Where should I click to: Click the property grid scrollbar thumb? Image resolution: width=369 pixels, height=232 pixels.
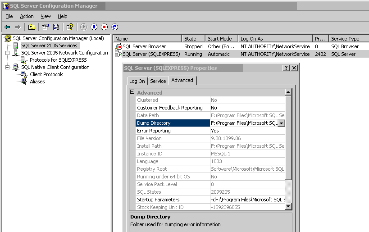pyautogui.click(x=288, y=137)
